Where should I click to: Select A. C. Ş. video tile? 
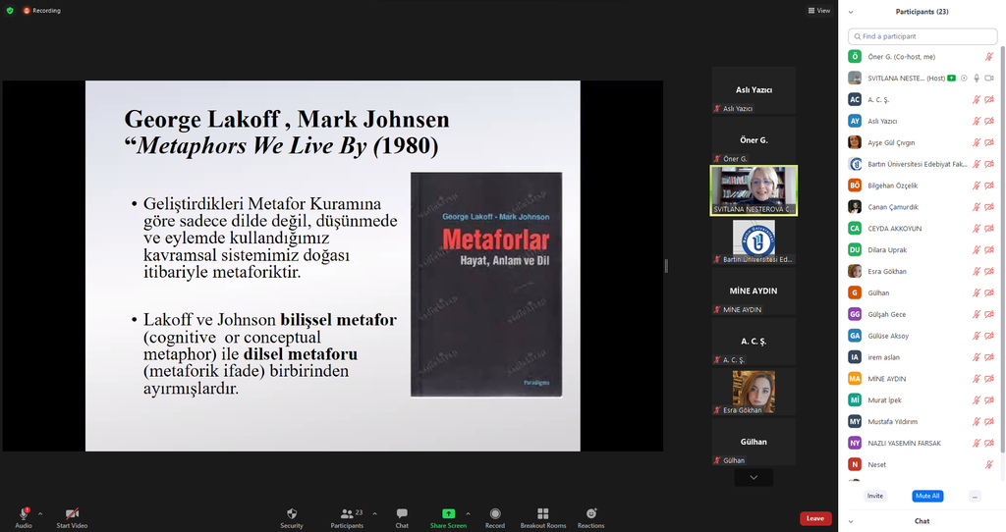[754, 342]
